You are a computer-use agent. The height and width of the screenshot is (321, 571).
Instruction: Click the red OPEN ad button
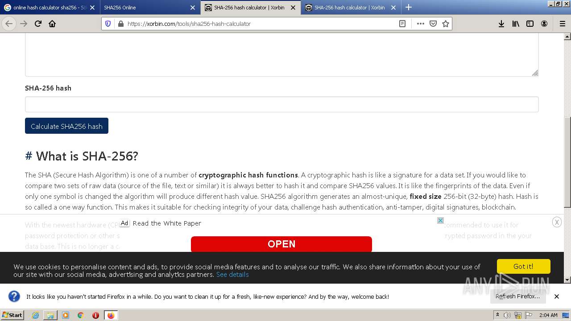[x=281, y=244]
